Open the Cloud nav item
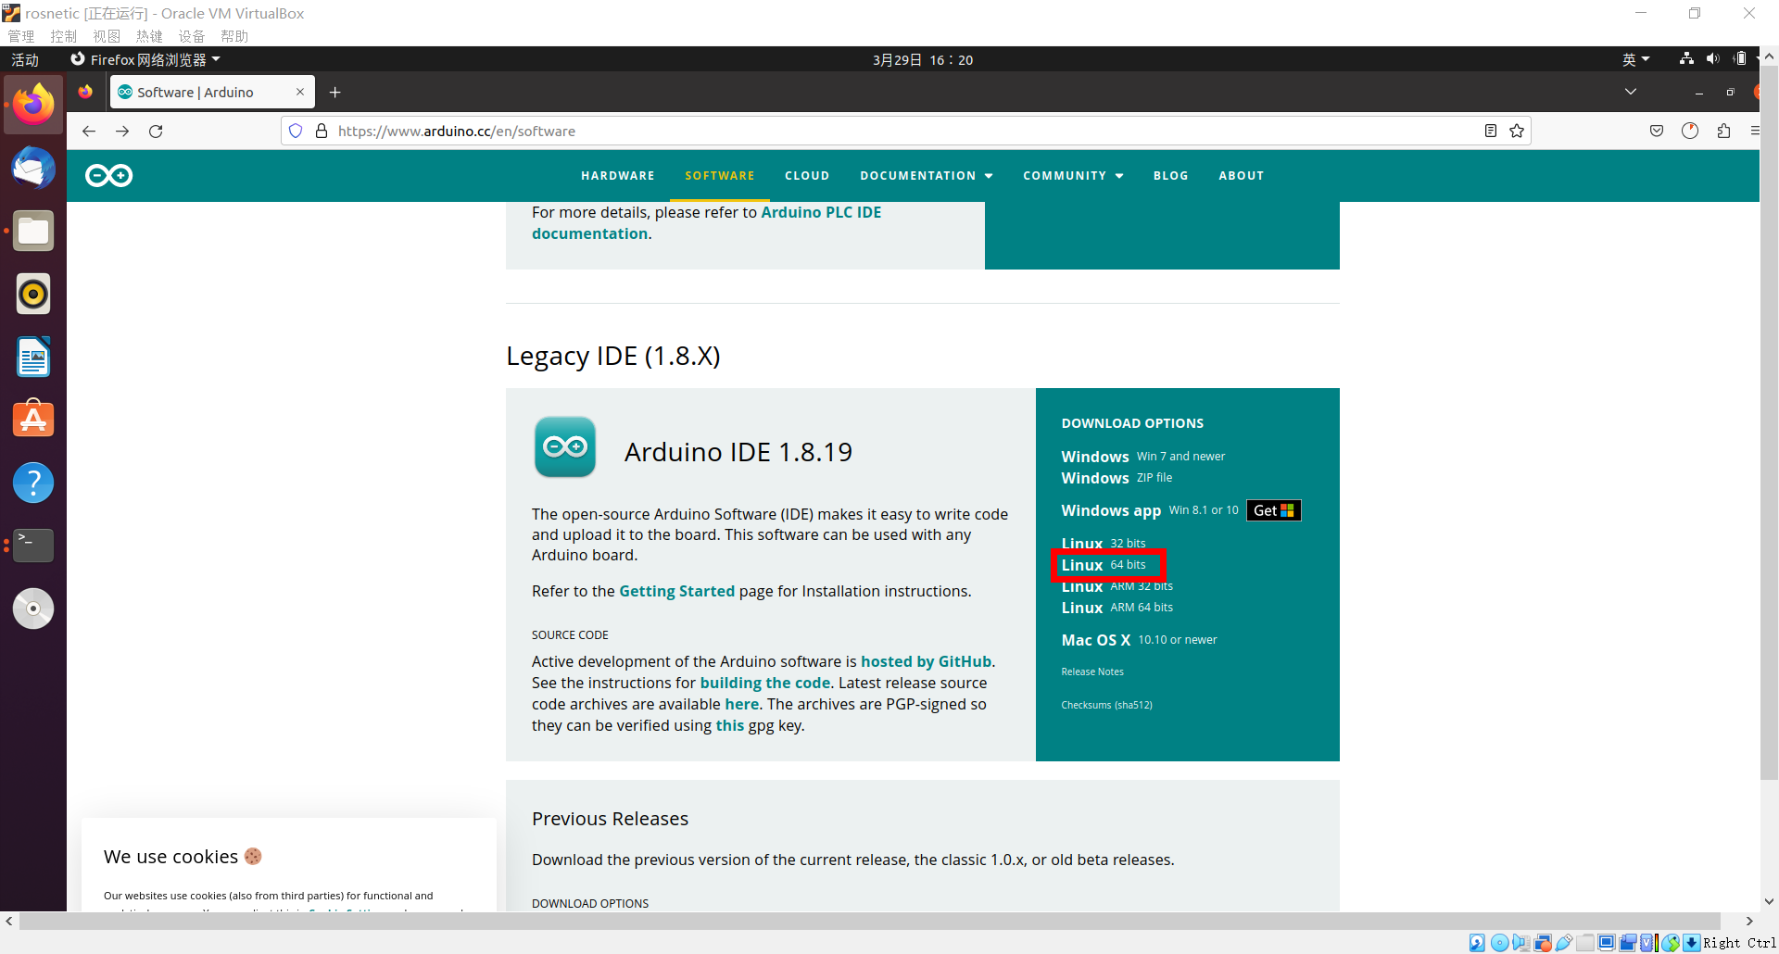The image size is (1779, 954). coord(807,176)
